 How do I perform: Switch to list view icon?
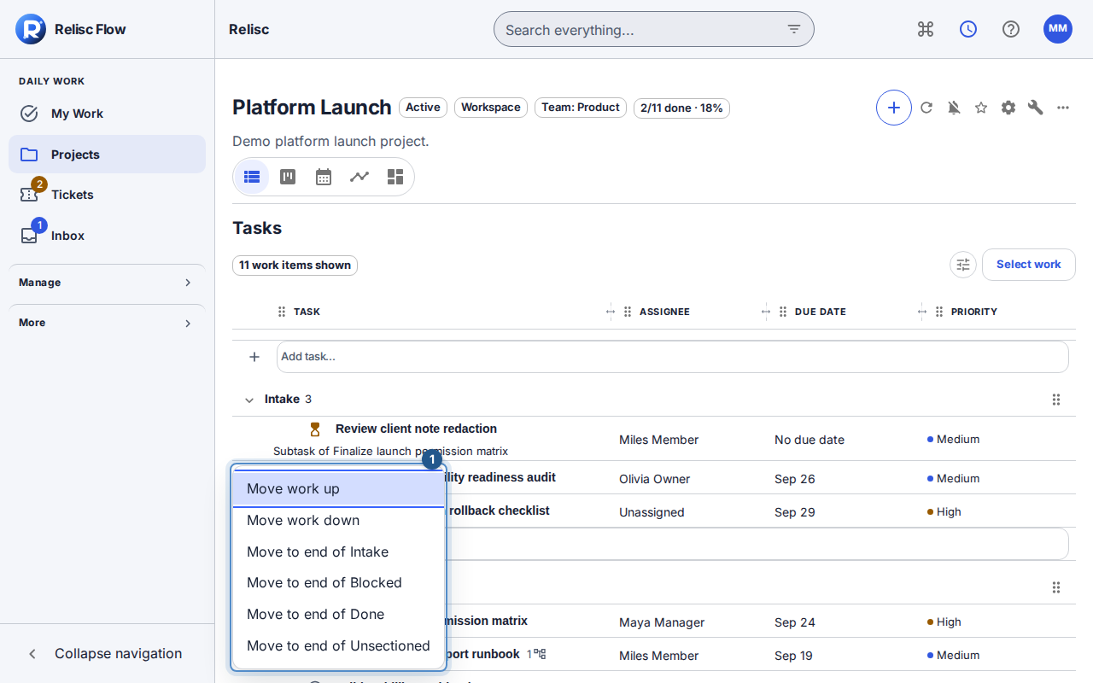tap(252, 177)
